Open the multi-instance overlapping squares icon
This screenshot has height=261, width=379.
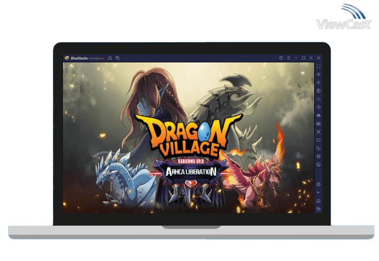click(x=319, y=148)
